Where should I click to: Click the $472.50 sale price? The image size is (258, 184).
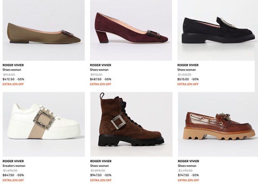8,79
